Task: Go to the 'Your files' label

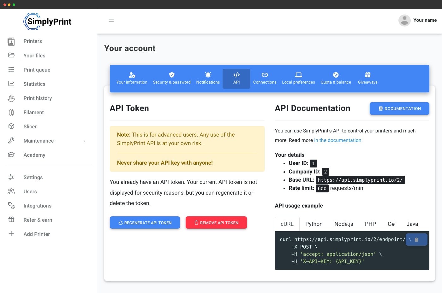Action: tap(34, 56)
